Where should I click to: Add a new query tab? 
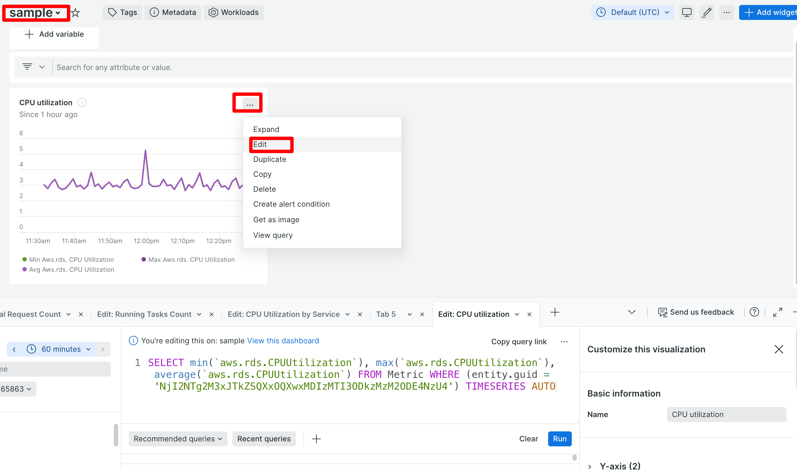[555, 313]
